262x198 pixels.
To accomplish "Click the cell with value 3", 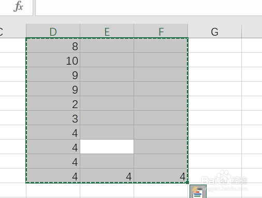I will coord(53,117).
